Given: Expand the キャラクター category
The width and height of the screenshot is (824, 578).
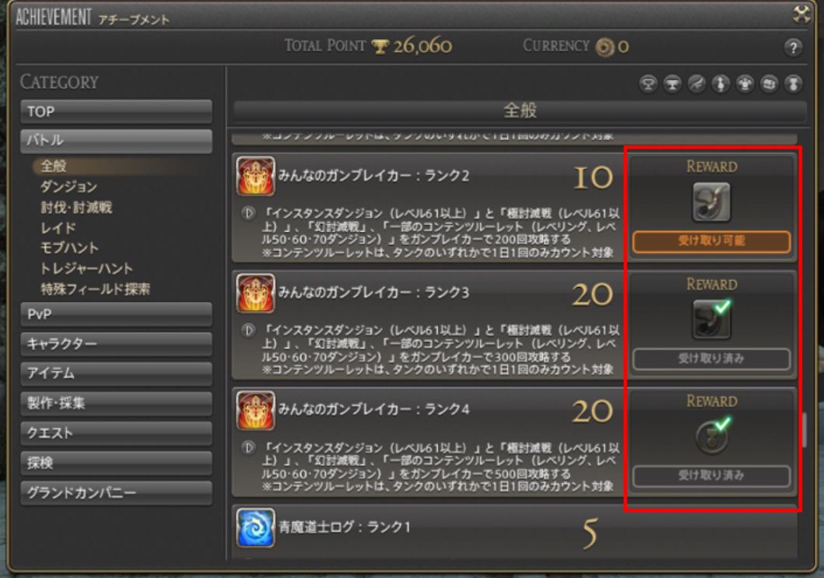Looking at the screenshot, I should 116,344.
